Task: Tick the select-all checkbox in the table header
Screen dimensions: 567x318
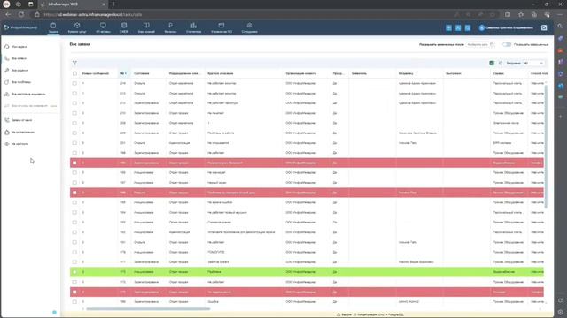Action: (74, 73)
